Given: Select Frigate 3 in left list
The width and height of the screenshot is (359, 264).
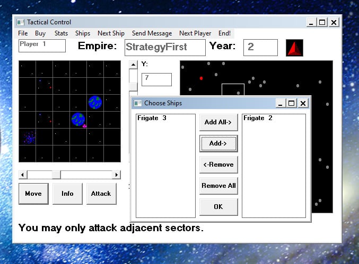Looking at the screenshot, I should (152, 118).
